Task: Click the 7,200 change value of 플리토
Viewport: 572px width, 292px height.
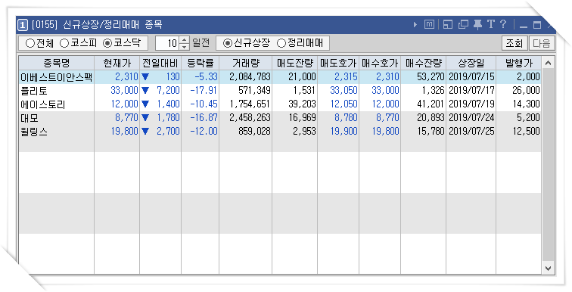Action: coord(168,91)
